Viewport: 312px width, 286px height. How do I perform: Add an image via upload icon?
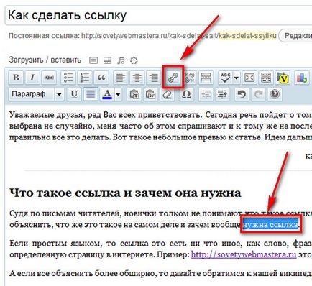[93, 60]
